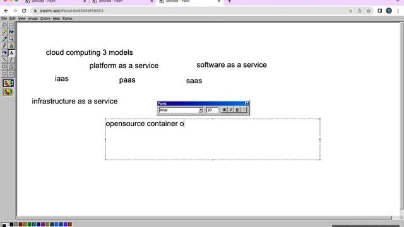Select the Brush tool
404x227 pixels.
[x=11, y=45]
